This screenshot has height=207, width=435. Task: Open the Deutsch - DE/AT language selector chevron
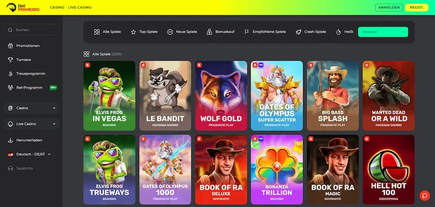tap(49, 154)
